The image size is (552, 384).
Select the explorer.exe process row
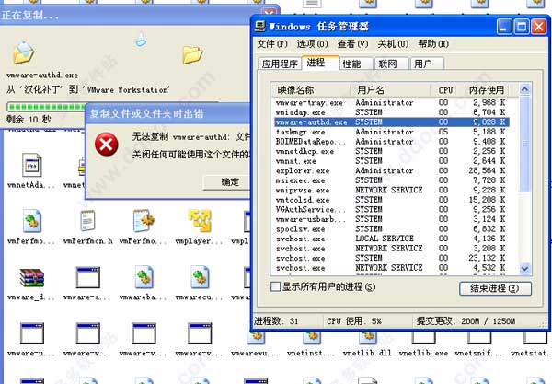391,170
